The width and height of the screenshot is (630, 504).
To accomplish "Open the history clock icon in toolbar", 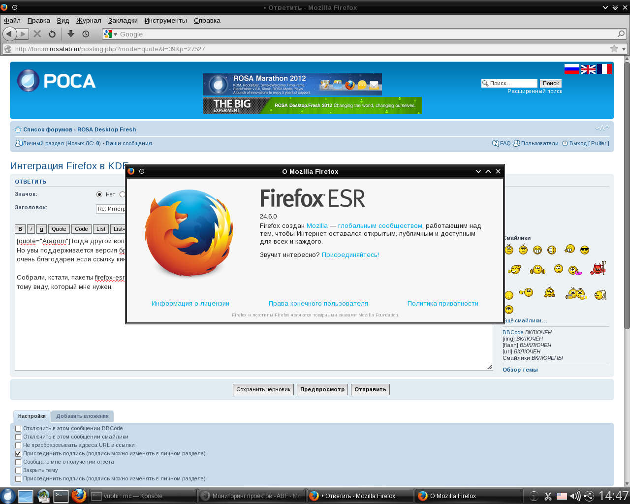I will pyautogui.click(x=86, y=34).
